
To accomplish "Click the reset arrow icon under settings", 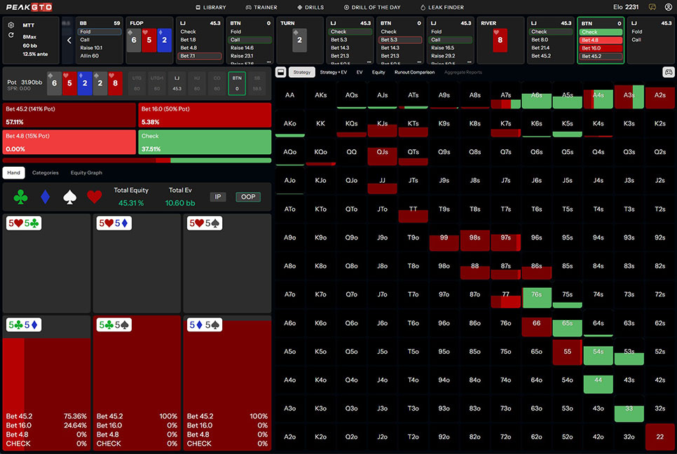I will [11, 35].
